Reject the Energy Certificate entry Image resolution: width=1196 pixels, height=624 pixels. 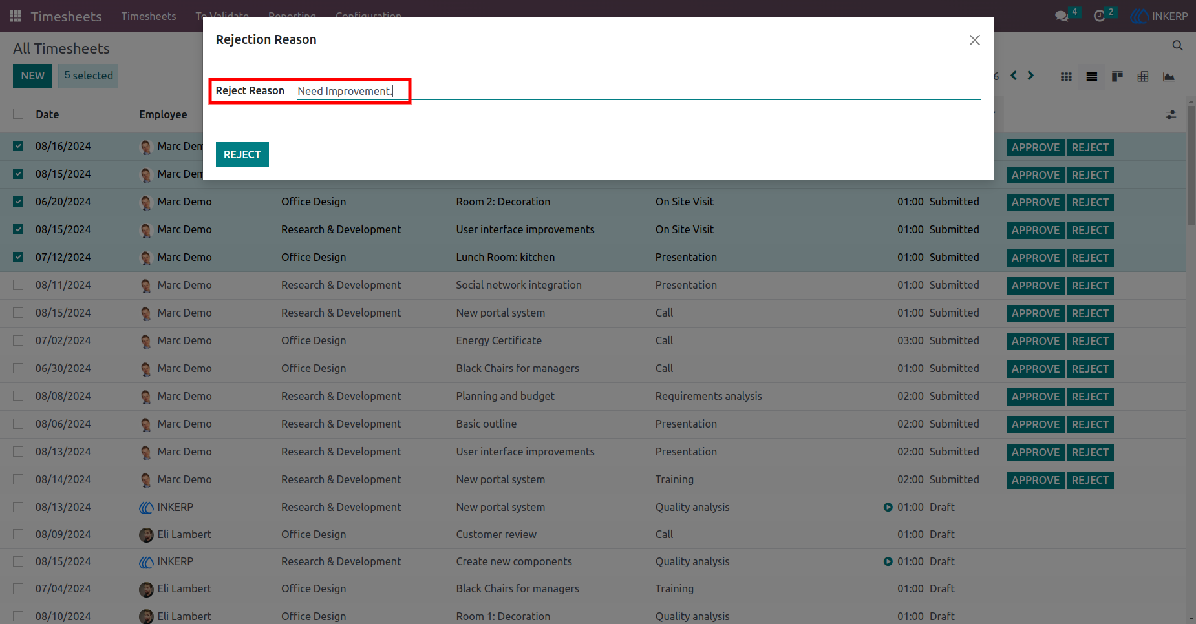[x=1090, y=341]
